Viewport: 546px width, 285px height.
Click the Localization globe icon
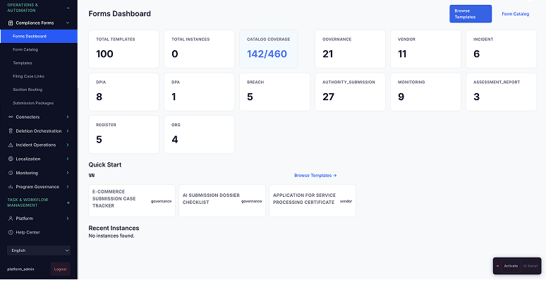click(x=10, y=159)
